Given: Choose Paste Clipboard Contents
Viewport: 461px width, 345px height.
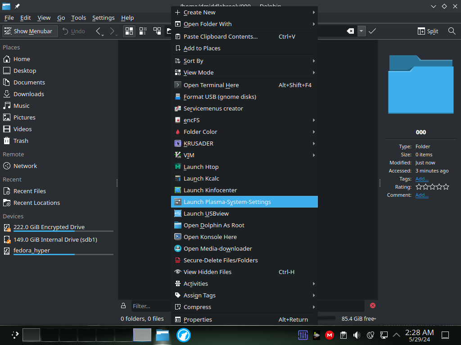Looking at the screenshot, I should tap(244, 37).
